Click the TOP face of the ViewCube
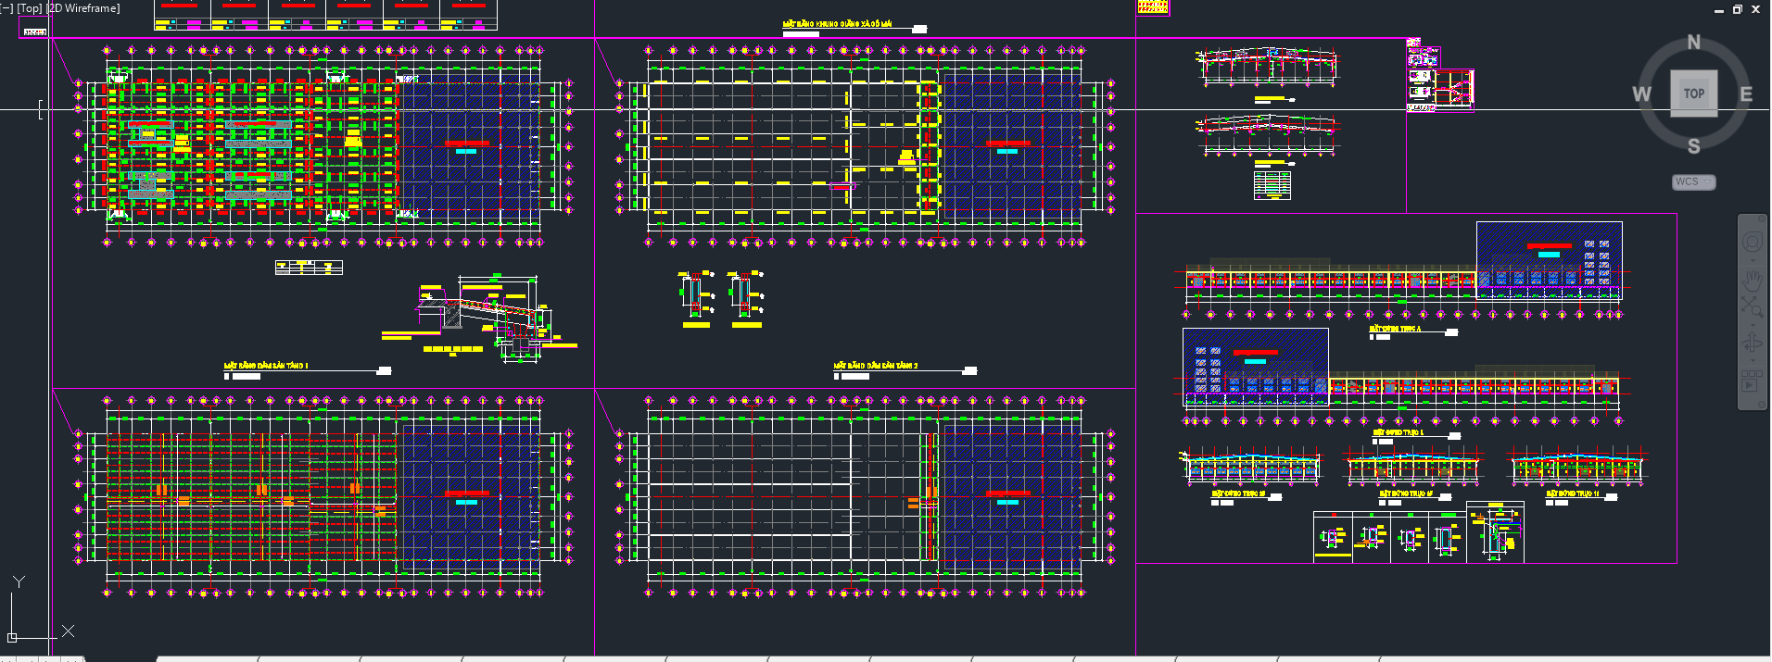The width and height of the screenshot is (1772, 662). coord(1693,93)
